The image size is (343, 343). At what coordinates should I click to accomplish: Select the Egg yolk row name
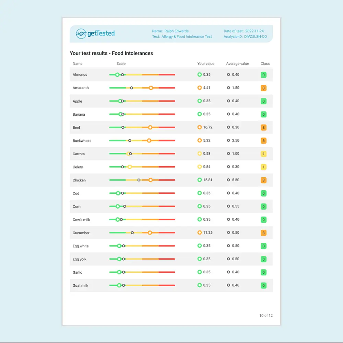point(80,259)
